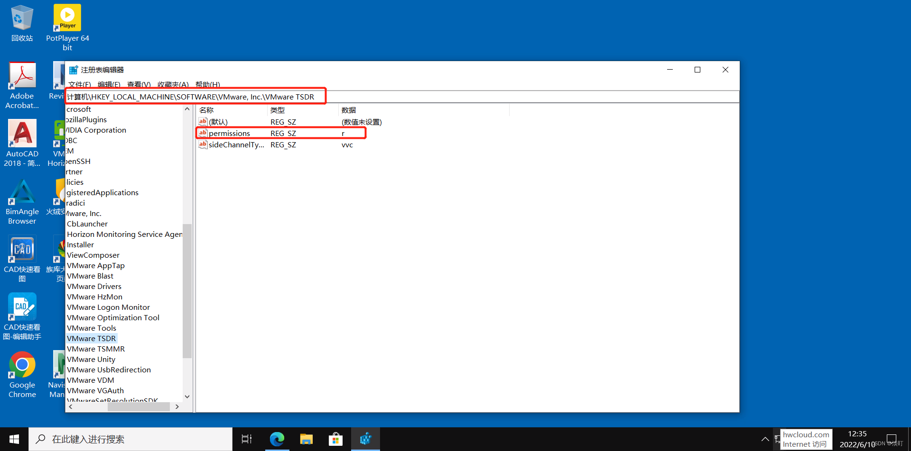Select the VMware VGAuth key

95,390
